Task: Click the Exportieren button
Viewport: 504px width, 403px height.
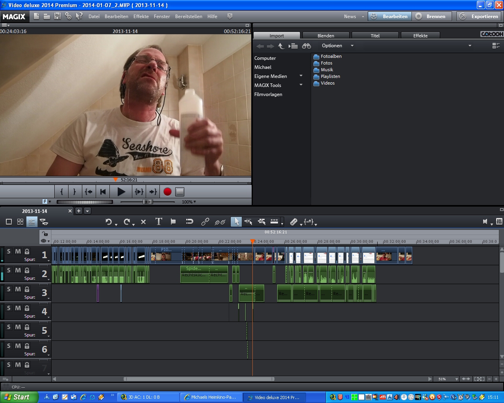Action: tap(480, 17)
